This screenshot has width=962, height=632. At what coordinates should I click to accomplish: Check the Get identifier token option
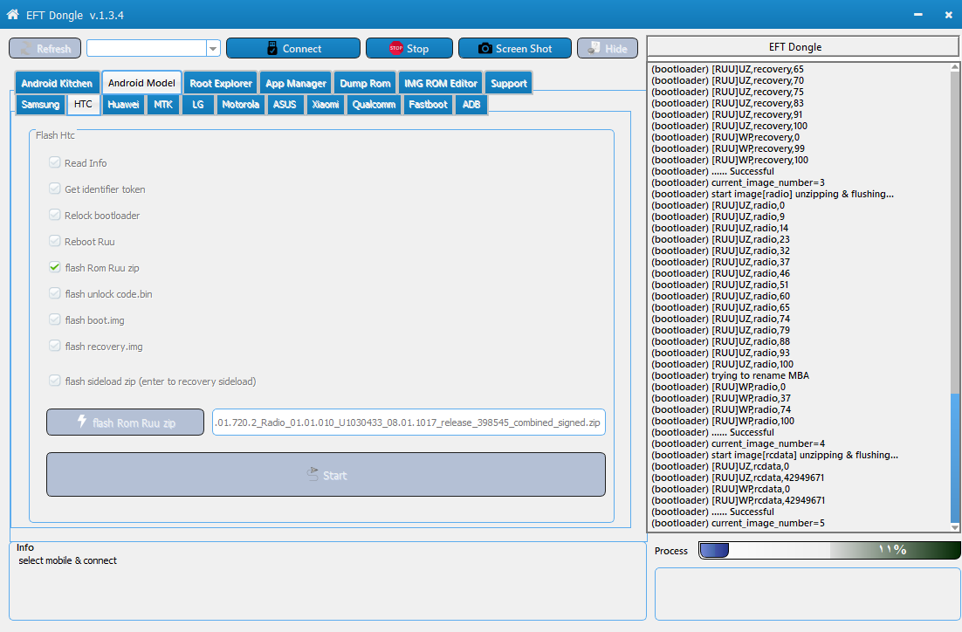[x=55, y=189]
